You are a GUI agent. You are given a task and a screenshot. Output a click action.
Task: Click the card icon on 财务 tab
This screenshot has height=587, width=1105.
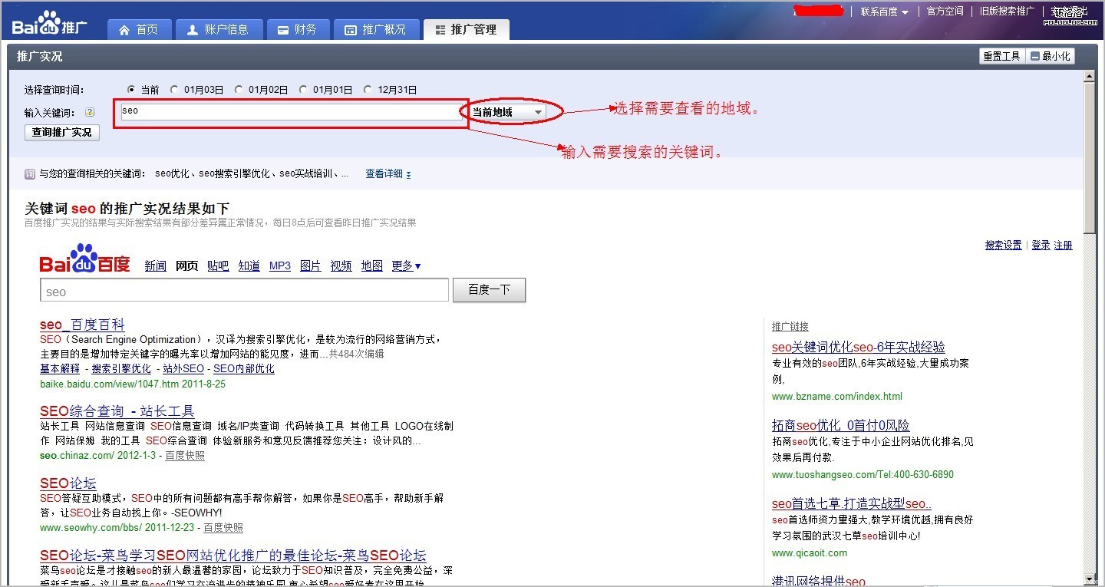tap(282, 30)
